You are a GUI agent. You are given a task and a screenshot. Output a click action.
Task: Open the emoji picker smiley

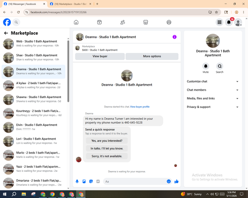tap(169, 182)
